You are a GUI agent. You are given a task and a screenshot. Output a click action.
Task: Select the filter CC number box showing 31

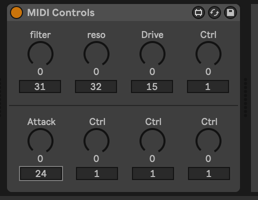(40, 86)
